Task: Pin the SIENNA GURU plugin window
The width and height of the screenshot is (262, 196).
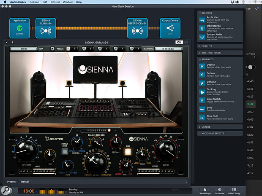Action: pyautogui.click(x=12, y=43)
